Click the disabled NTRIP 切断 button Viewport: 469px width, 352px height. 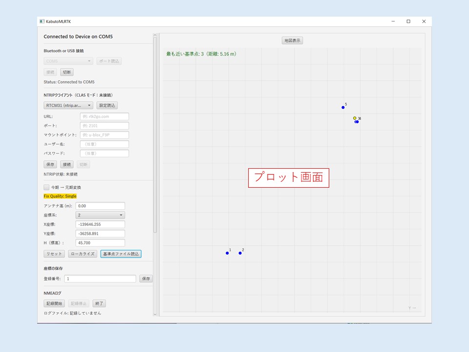point(84,164)
